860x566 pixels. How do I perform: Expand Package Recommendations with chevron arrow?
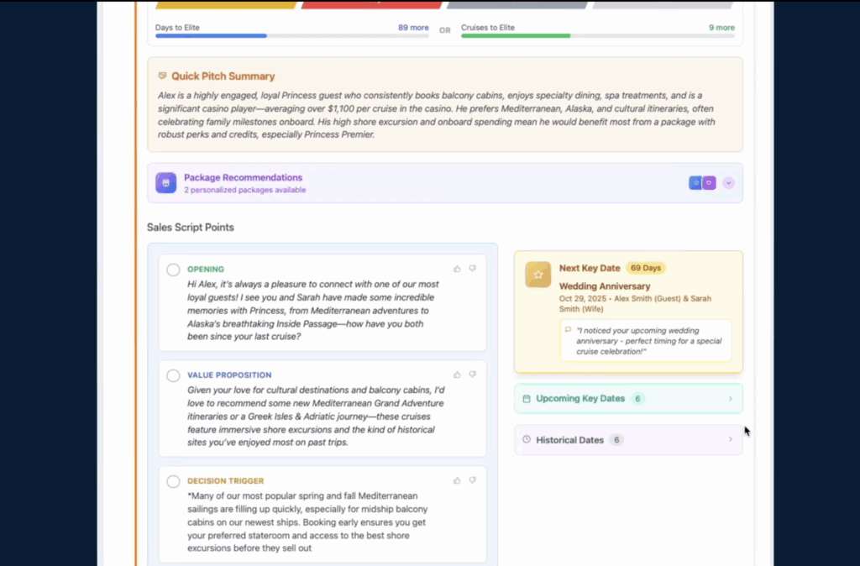coord(728,183)
